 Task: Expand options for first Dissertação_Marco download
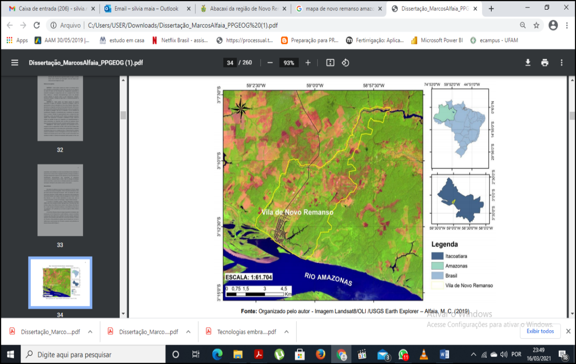point(90,332)
